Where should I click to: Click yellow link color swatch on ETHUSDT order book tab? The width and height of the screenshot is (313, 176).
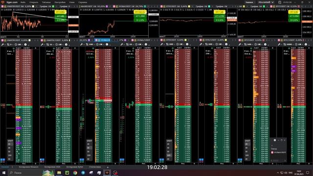(185, 40)
